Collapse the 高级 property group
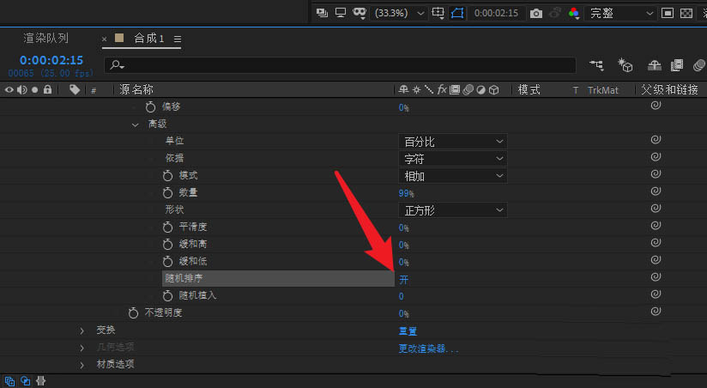The height and width of the screenshot is (388, 707). point(135,124)
